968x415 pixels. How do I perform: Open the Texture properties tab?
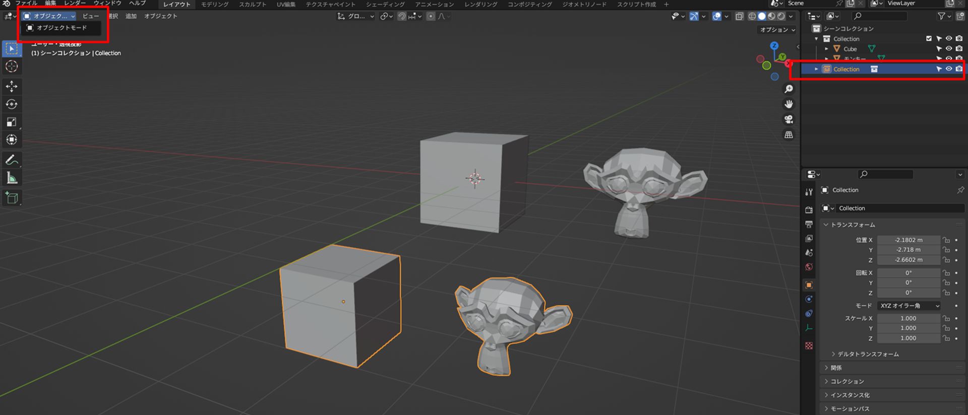[x=809, y=345]
